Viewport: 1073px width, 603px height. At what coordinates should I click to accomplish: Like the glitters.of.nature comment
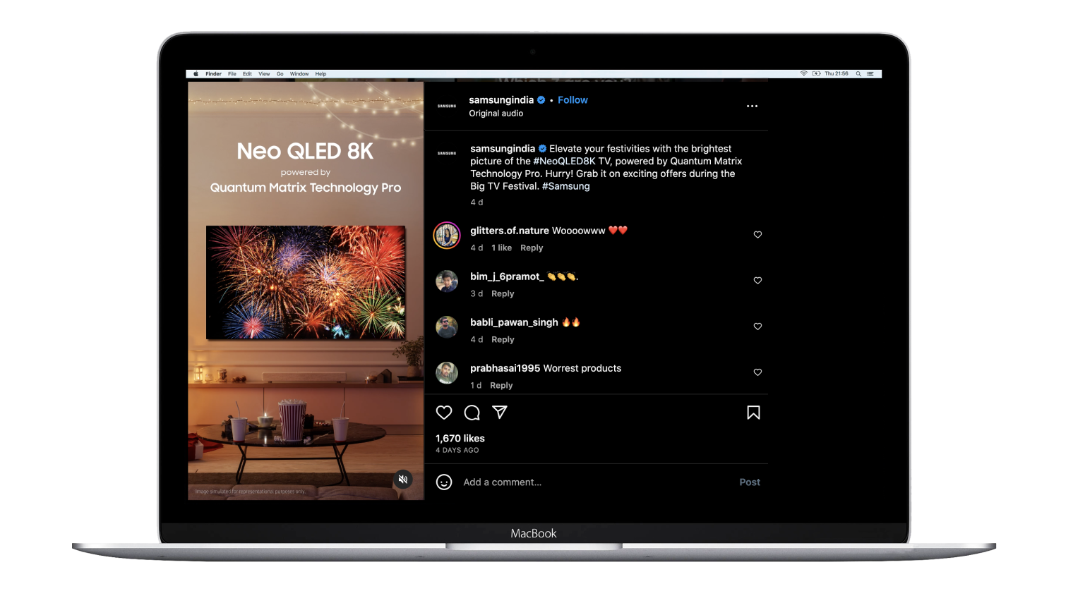[x=757, y=235]
